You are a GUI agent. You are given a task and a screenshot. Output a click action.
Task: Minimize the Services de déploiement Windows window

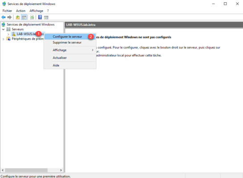point(214,4)
